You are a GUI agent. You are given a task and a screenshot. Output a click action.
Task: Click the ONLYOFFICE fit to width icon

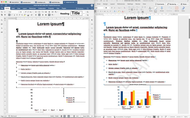[77, 116]
